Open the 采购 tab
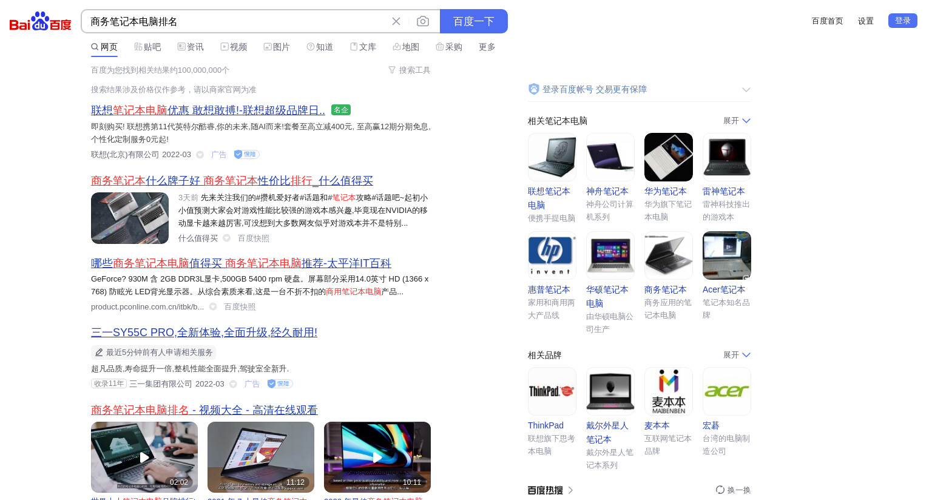 click(x=449, y=47)
